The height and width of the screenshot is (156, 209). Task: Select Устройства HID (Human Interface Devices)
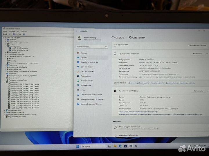[x=22, y=114]
